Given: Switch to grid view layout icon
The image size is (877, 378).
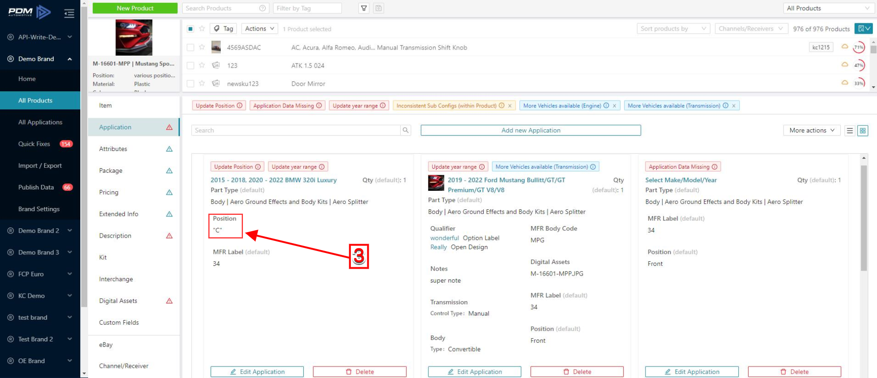Looking at the screenshot, I should coord(863,131).
